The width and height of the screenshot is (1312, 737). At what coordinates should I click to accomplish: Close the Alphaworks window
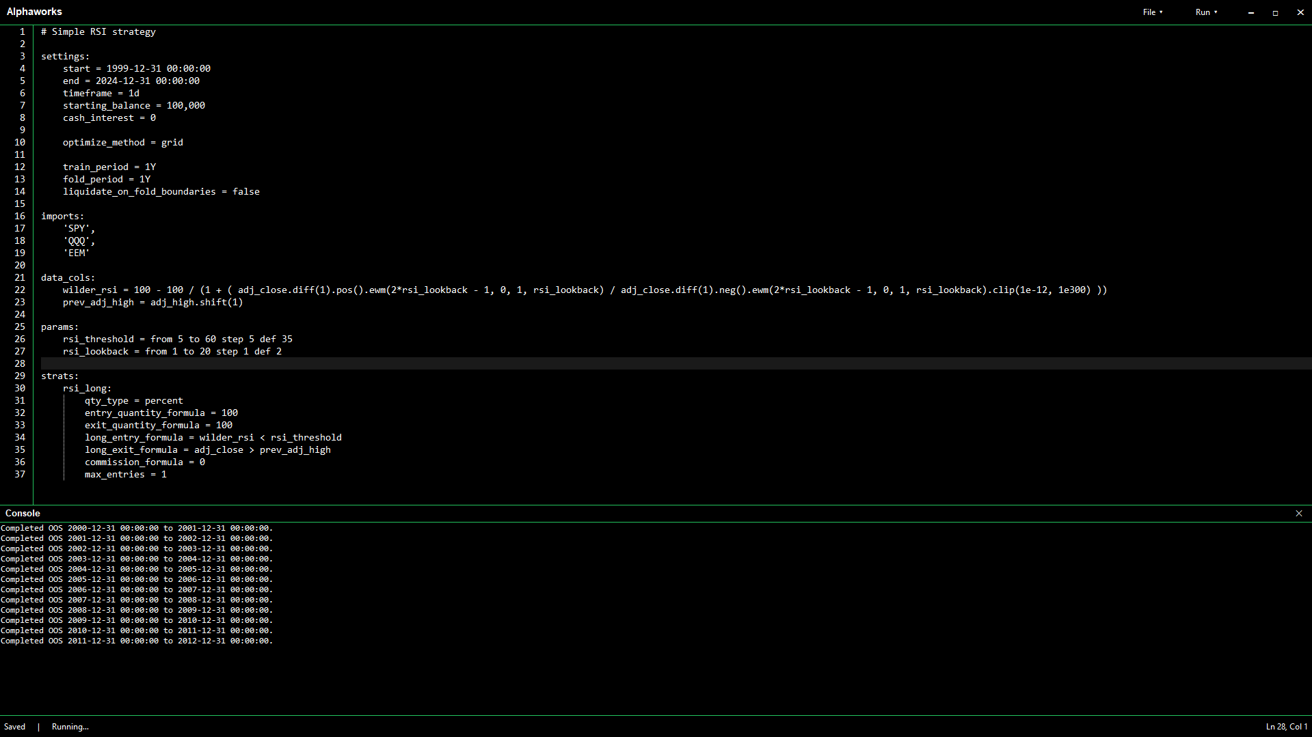1300,12
